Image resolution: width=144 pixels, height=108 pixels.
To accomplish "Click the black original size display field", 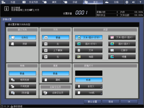I will pyautogui.click(x=89, y=73).
